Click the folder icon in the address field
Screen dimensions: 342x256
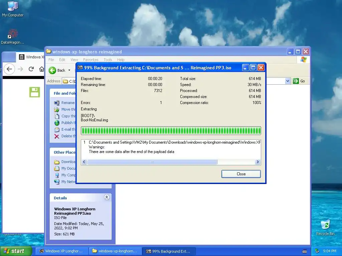coord(65,81)
